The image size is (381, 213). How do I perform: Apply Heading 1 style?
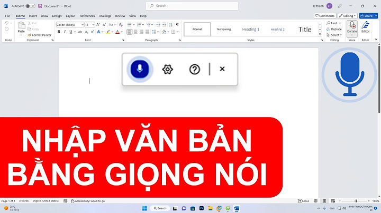(251, 30)
